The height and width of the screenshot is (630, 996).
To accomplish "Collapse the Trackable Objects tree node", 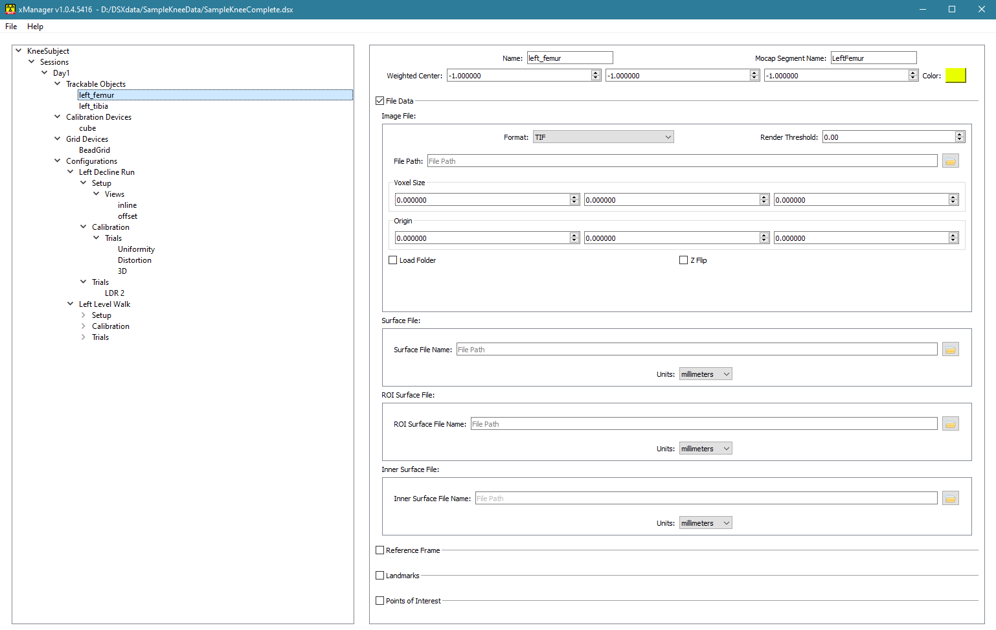I will (x=58, y=84).
